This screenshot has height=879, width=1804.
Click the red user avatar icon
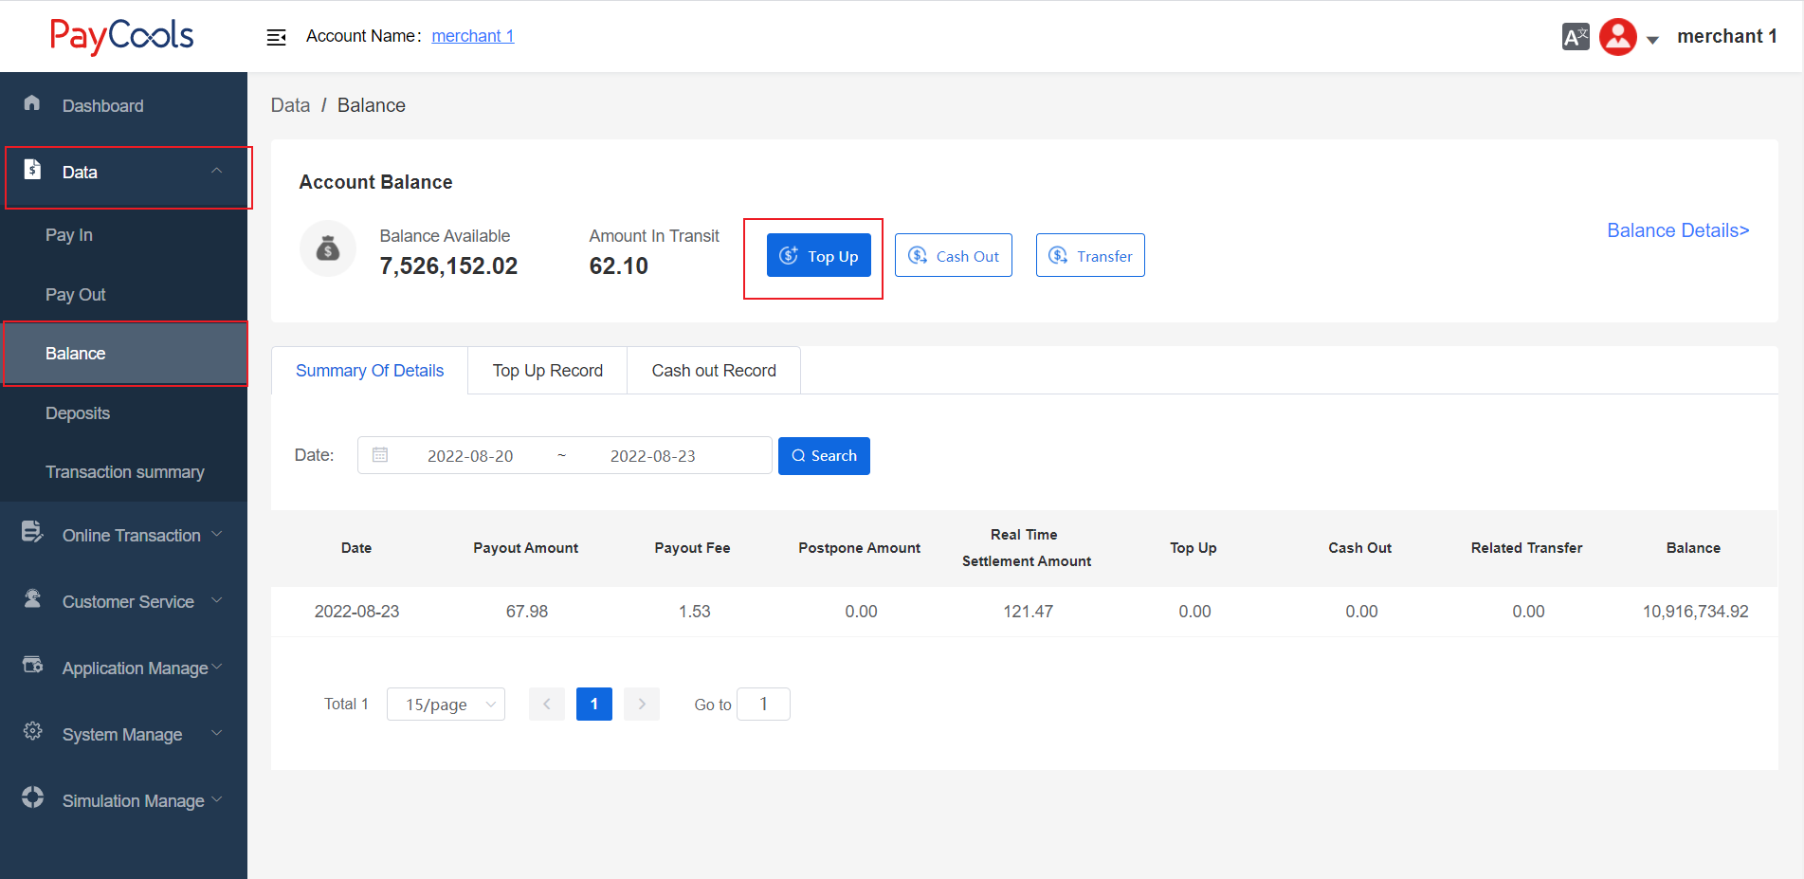(x=1617, y=37)
